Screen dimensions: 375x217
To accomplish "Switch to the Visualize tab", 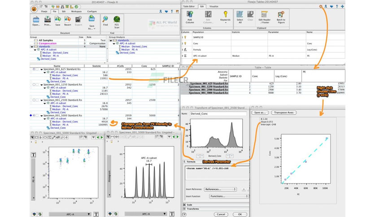I will tap(214, 6).
